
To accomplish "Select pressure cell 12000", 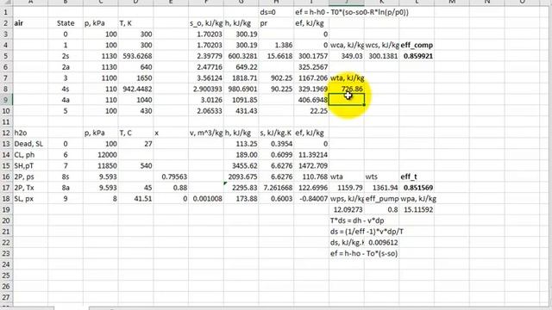I will click(x=101, y=155).
